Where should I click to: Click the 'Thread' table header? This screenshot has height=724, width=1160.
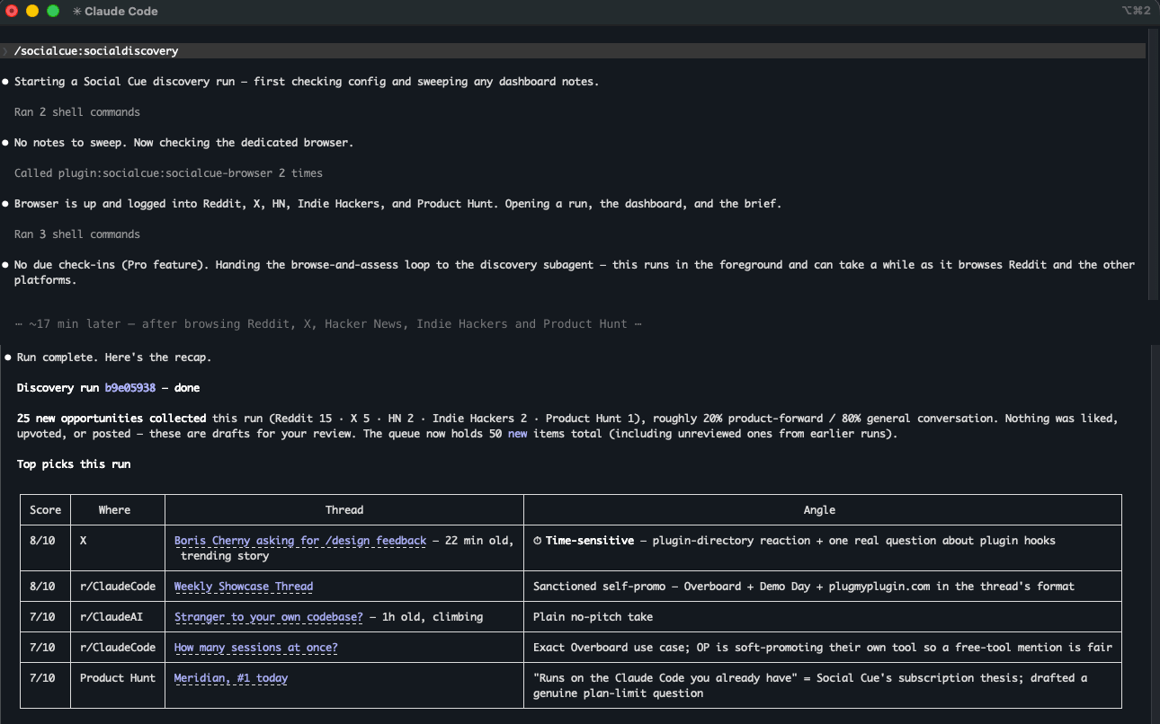(x=344, y=510)
